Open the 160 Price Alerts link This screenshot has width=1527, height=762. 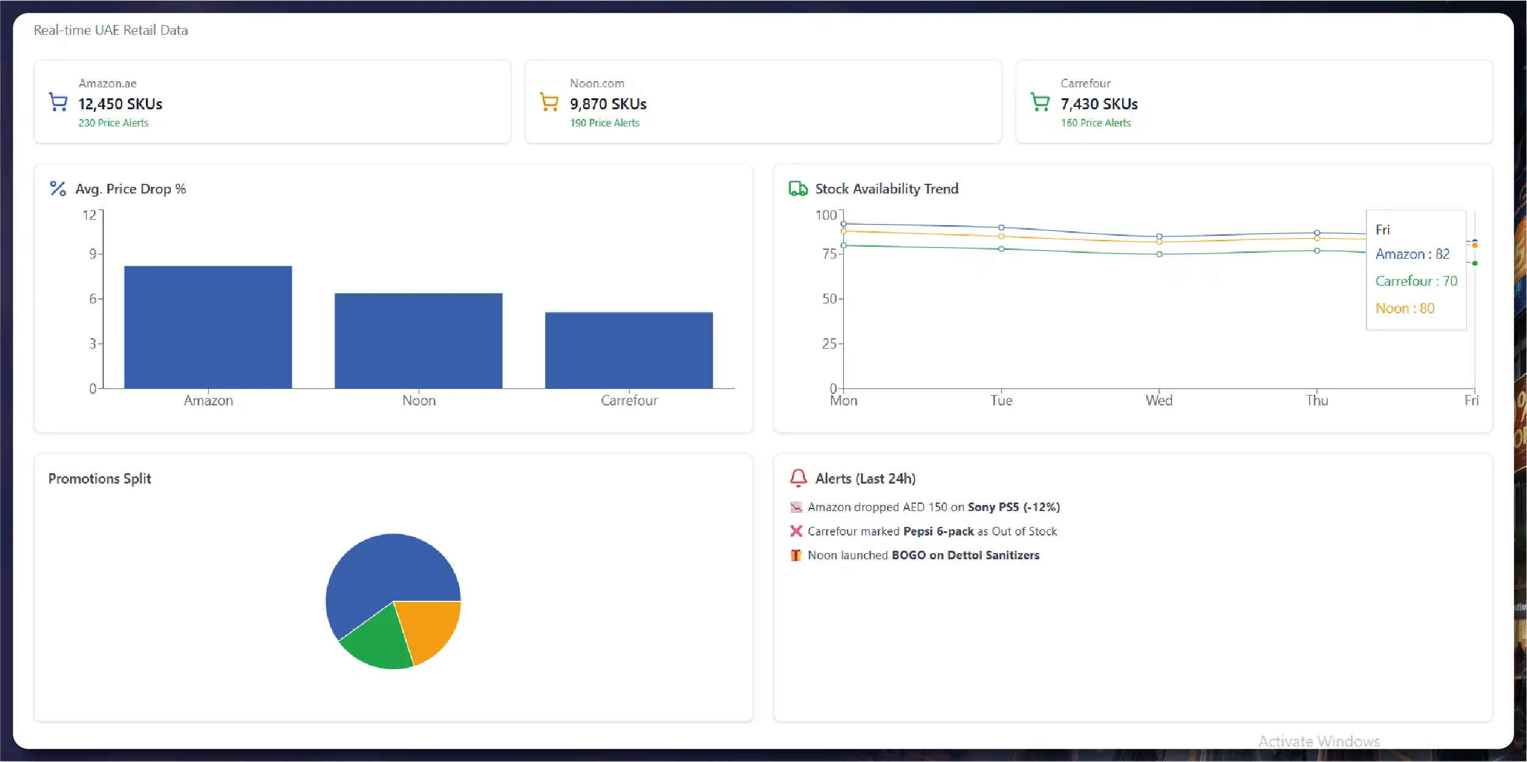coord(1095,123)
